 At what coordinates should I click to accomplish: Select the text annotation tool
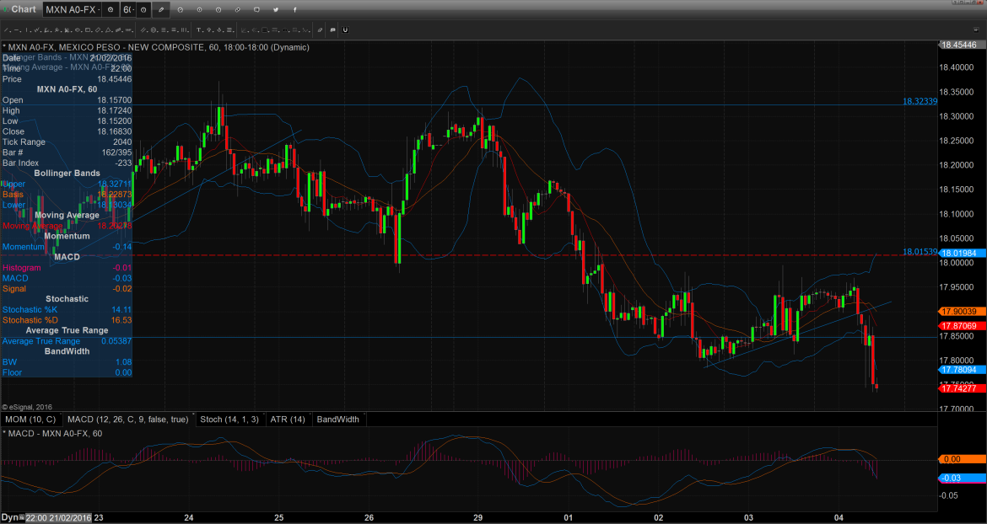(199, 29)
